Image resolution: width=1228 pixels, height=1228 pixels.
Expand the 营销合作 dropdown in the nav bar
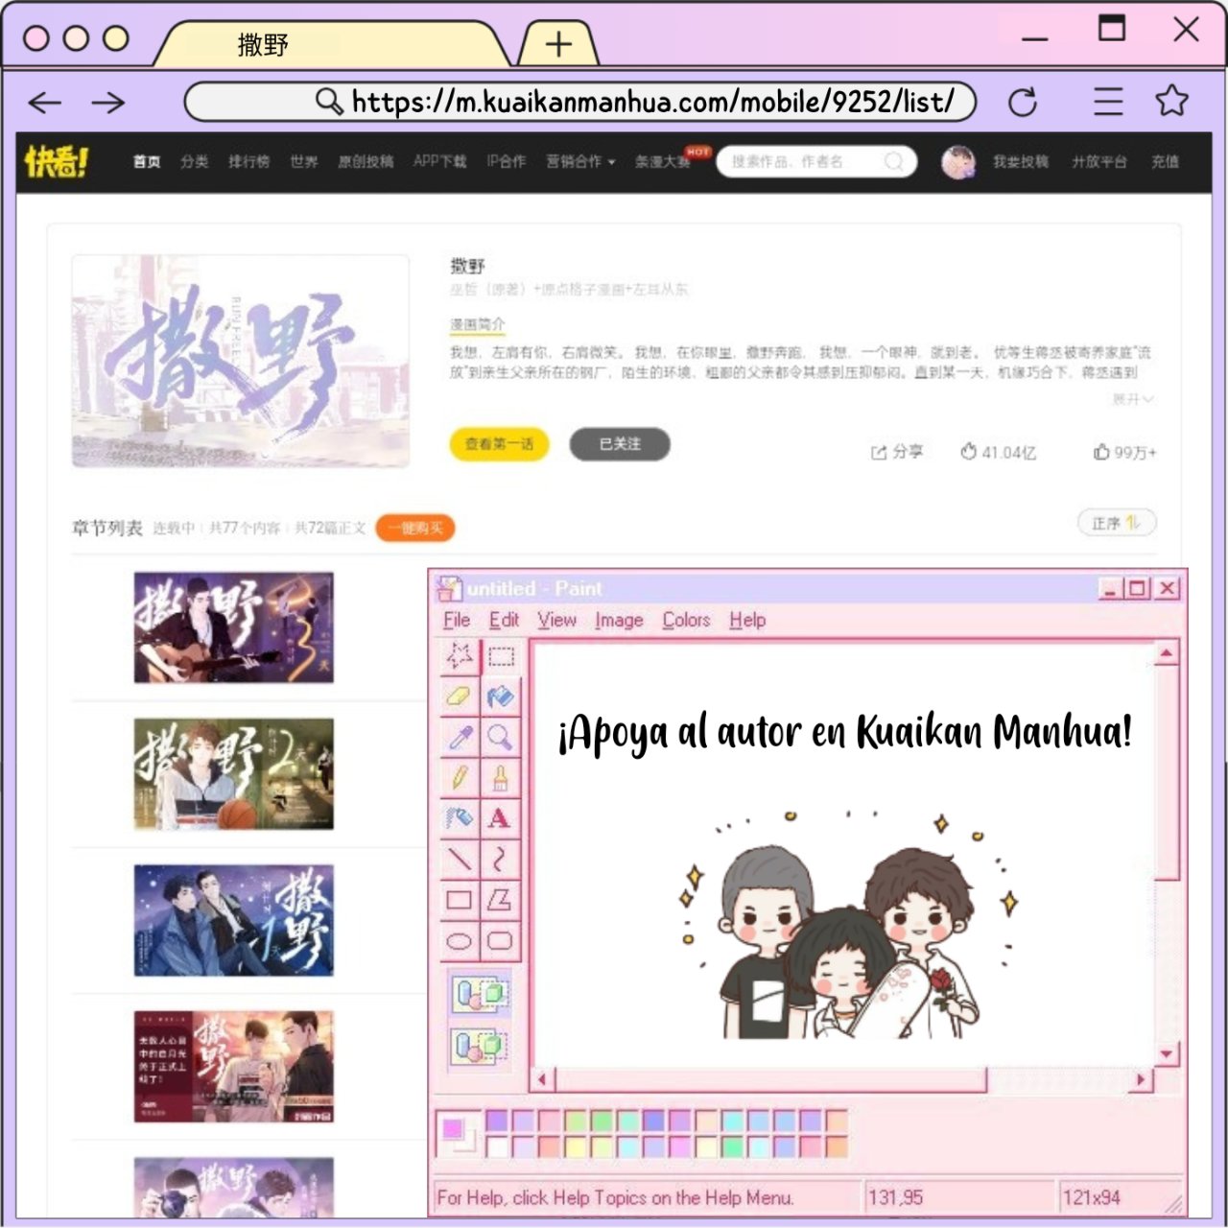[580, 161]
